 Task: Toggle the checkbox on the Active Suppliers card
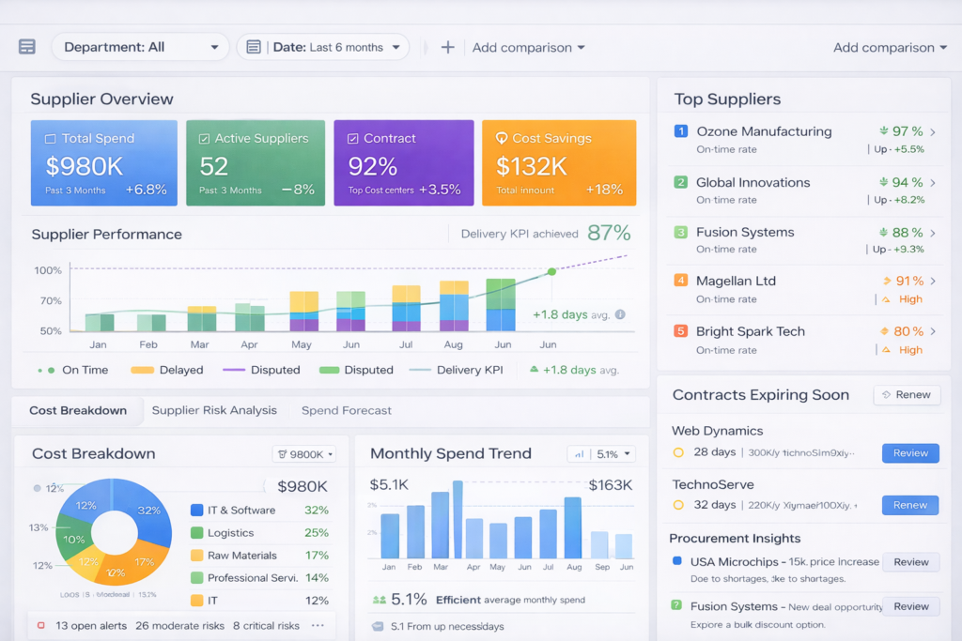[x=204, y=138]
